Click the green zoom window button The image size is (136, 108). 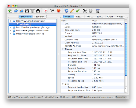point(16,6)
